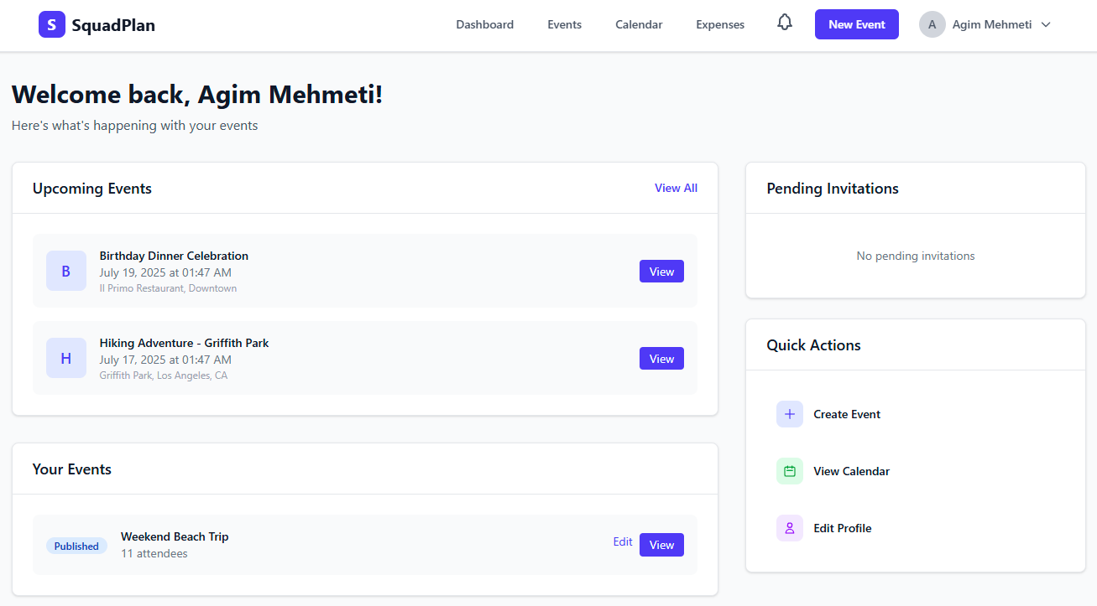Click the SquadPlan purple logo icon

click(x=51, y=24)
